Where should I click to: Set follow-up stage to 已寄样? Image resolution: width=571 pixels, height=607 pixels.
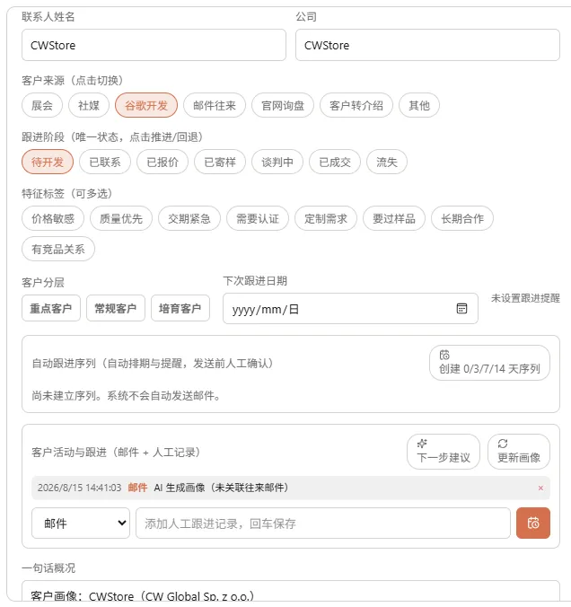click(x=220, y=162)
